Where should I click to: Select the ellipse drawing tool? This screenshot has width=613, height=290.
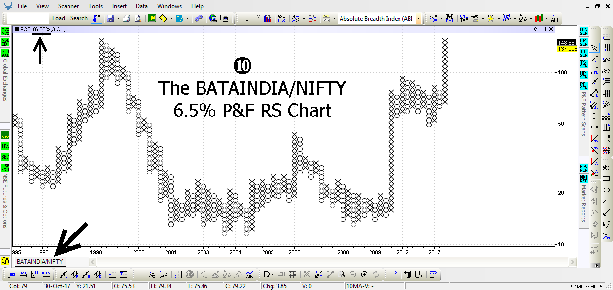[x=606, y=190]
